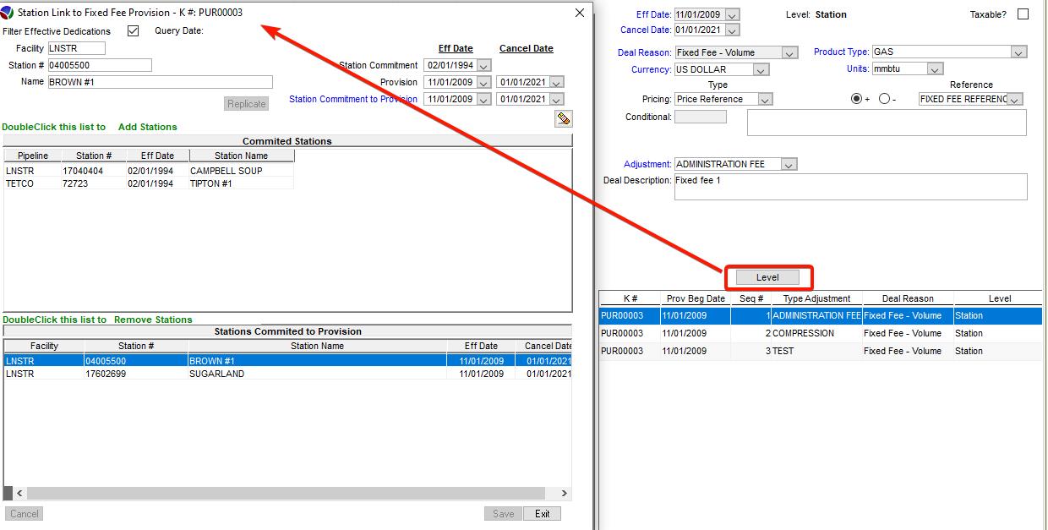Image resolution: width=1048 pixels, height=530 pixels.
Task: Open Station Commitment Eff Date dropdown
Action: tap(483, 65)
